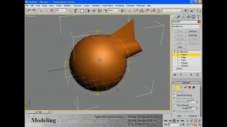Open the Layer Manager icon
This screenshot has width=227, height=127.
(199, 11)
